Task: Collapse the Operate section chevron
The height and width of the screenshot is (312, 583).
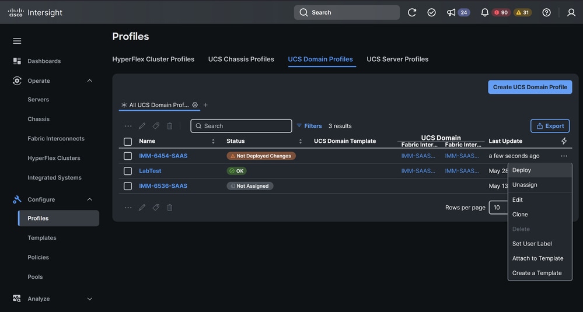Action: [x=90, y=80]
